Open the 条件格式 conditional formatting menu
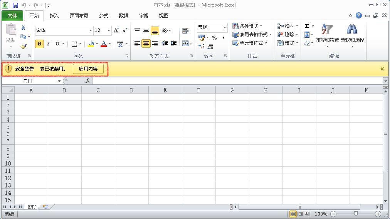 248,26
